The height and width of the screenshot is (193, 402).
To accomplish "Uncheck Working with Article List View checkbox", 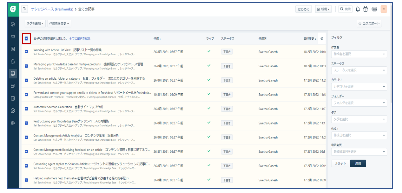I will coord(26,51).
